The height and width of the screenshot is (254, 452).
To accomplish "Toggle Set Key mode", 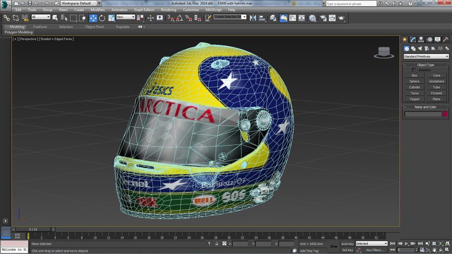I will click(x=347, y=250).
